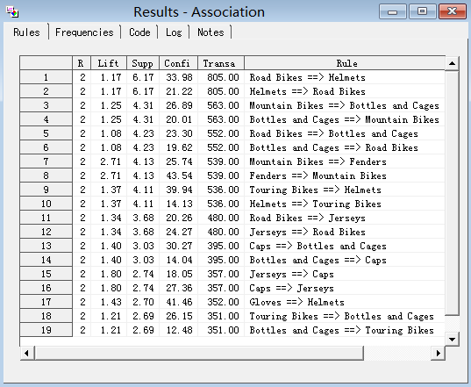Click the Confi column header
Screen dimensions: 471x387
click(178, 63)
